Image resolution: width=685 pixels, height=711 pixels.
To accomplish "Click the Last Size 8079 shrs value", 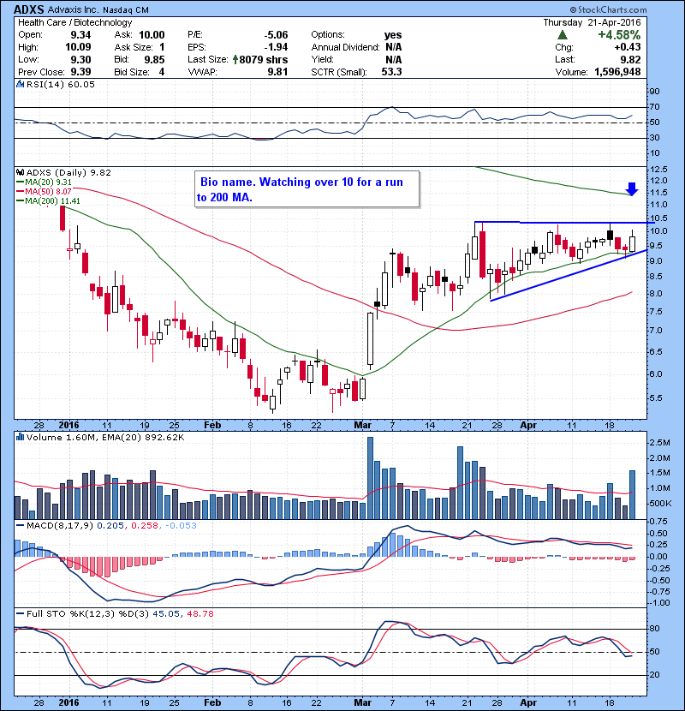I will pyautogui.click(x=264, y=59).
